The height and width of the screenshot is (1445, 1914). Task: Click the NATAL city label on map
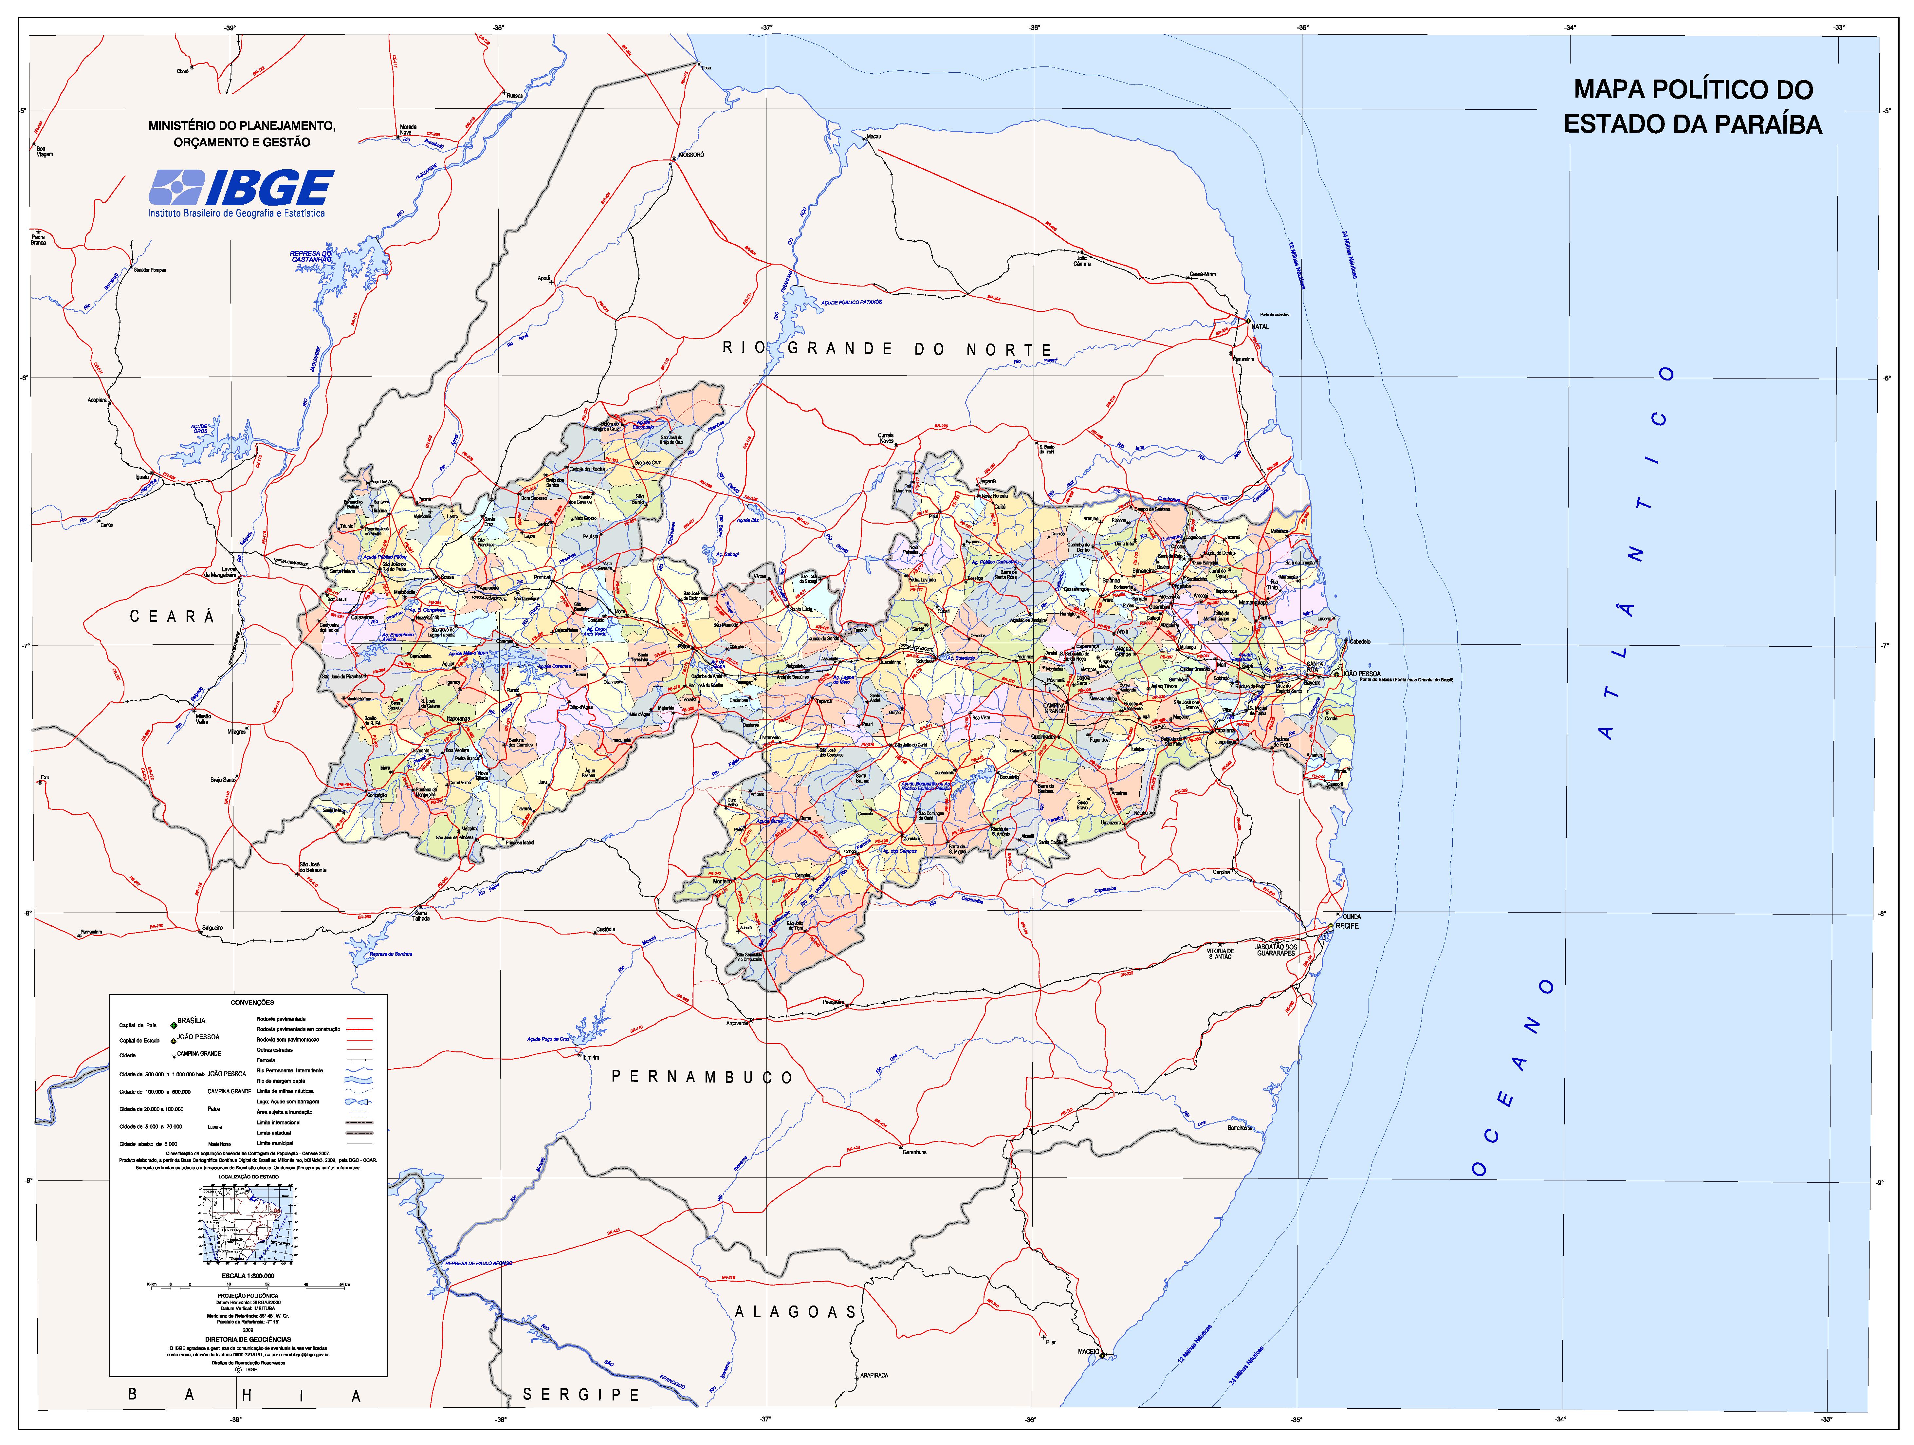[1261, 327]
